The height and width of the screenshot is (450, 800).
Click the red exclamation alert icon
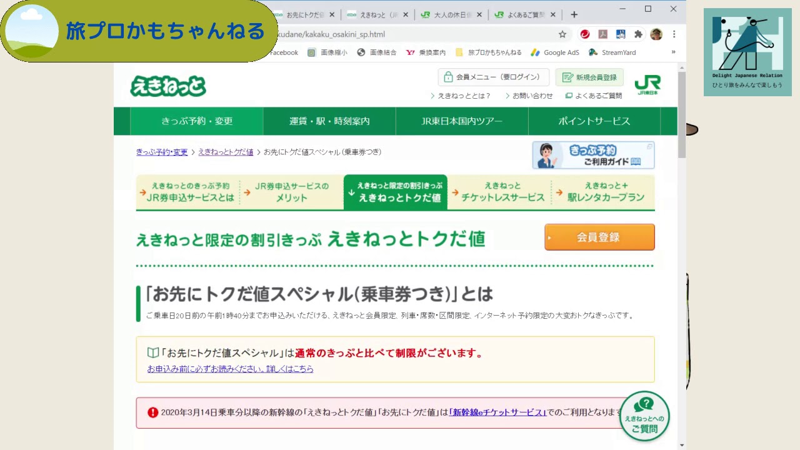coord(153,412)
